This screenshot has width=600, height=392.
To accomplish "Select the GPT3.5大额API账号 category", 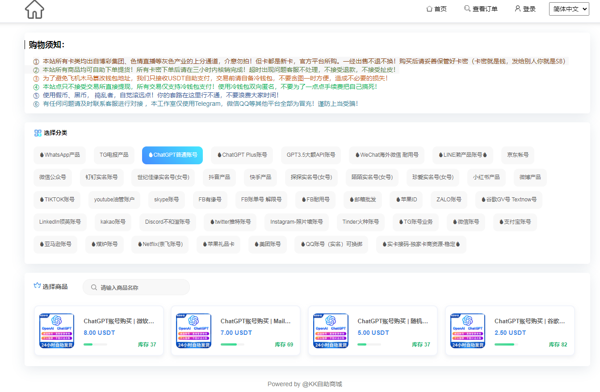I will [311, 155].
